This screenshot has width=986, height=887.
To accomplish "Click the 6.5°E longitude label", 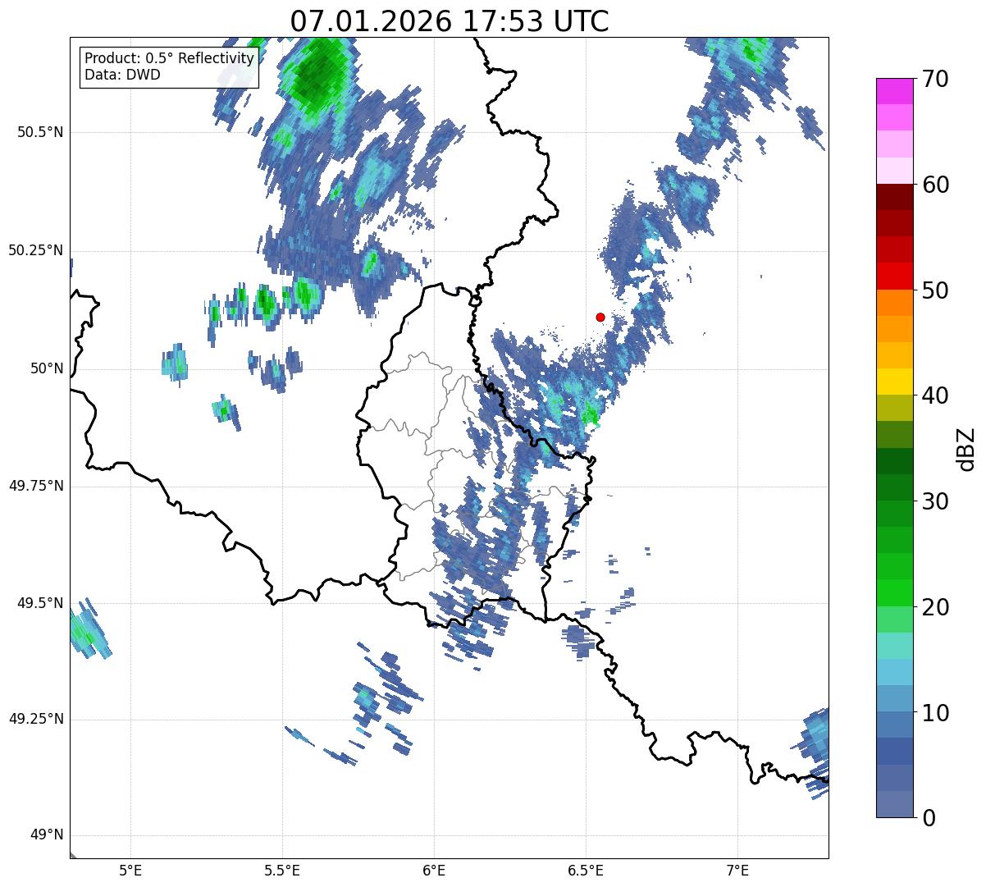I will pyautogui.click(x=586, y=870).
